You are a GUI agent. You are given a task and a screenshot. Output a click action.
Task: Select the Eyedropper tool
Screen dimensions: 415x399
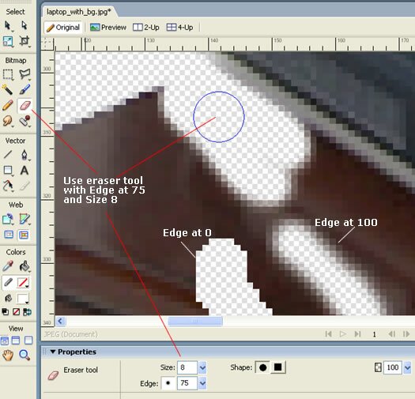[8, 266]
